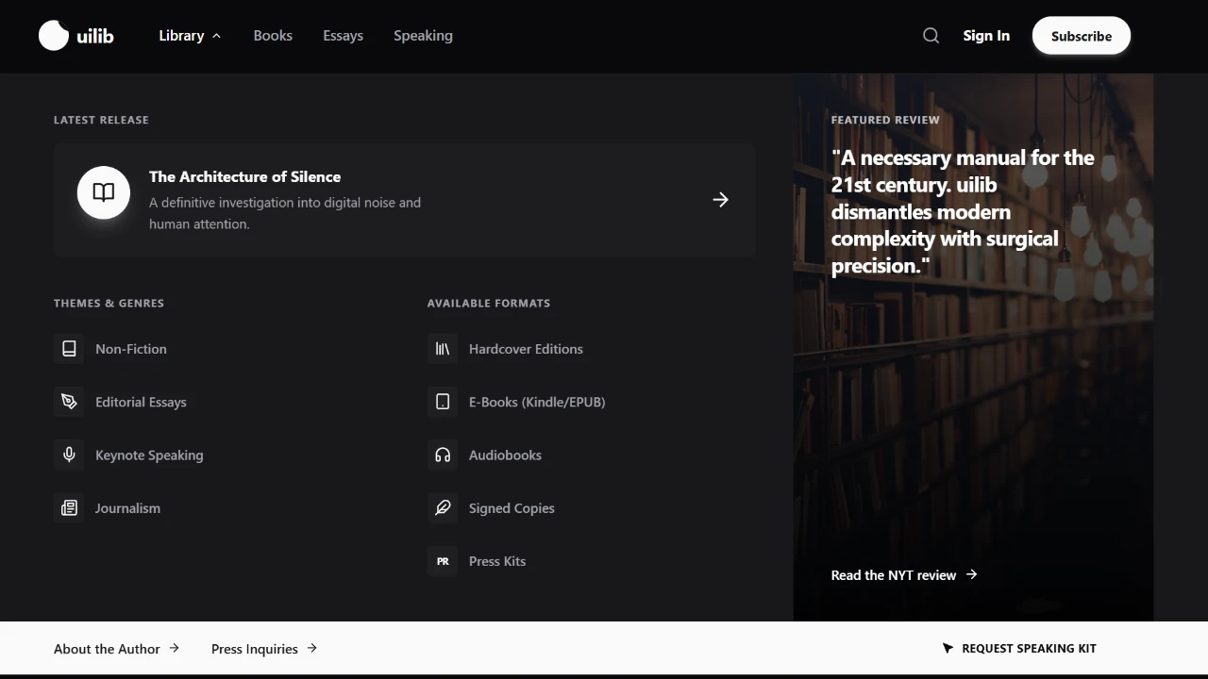Click the arrow beside Press Inquiries
Viewport: 1208px width, 679px height.
311,648
